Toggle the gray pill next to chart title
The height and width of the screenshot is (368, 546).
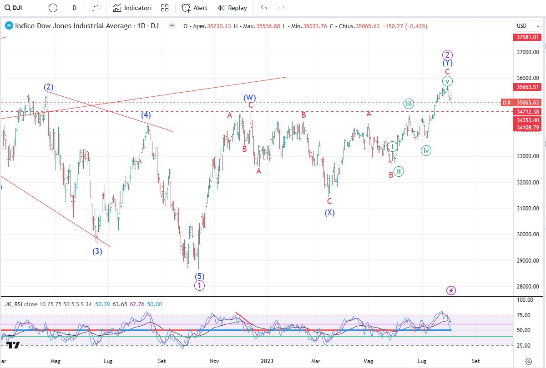click(x=172, y=26)
